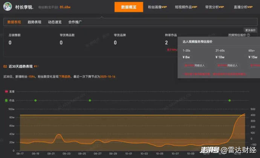The image size is (260, 158).
Task: Click the 村长李锐 profile avatar
Action: point(8,7)
